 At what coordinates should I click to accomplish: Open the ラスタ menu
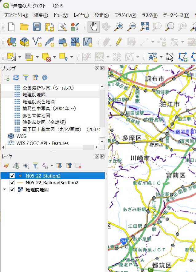[x=150, y=15]
